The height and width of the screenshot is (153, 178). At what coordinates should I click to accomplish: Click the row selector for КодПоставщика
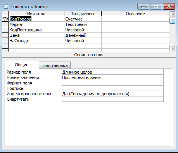click(5, 30)
